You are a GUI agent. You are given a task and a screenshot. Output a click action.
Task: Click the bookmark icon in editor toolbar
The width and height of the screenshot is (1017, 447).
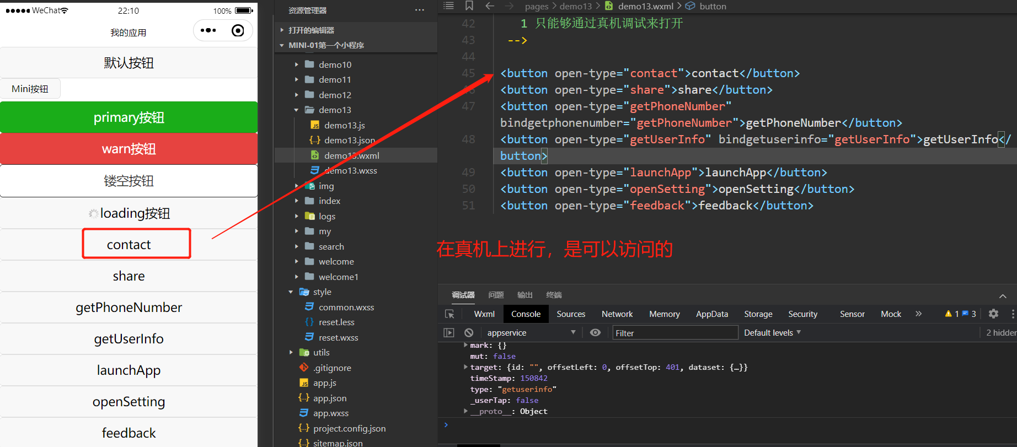[469, 6]
